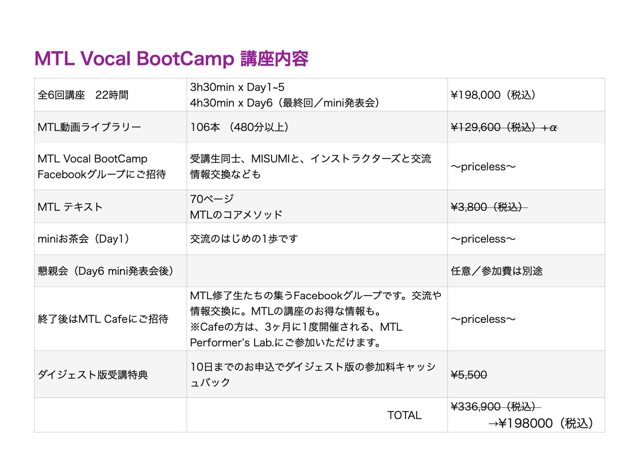Click the text 'MTLのコアメソッド'
631x461 pixels.
(x=236, y=215)
